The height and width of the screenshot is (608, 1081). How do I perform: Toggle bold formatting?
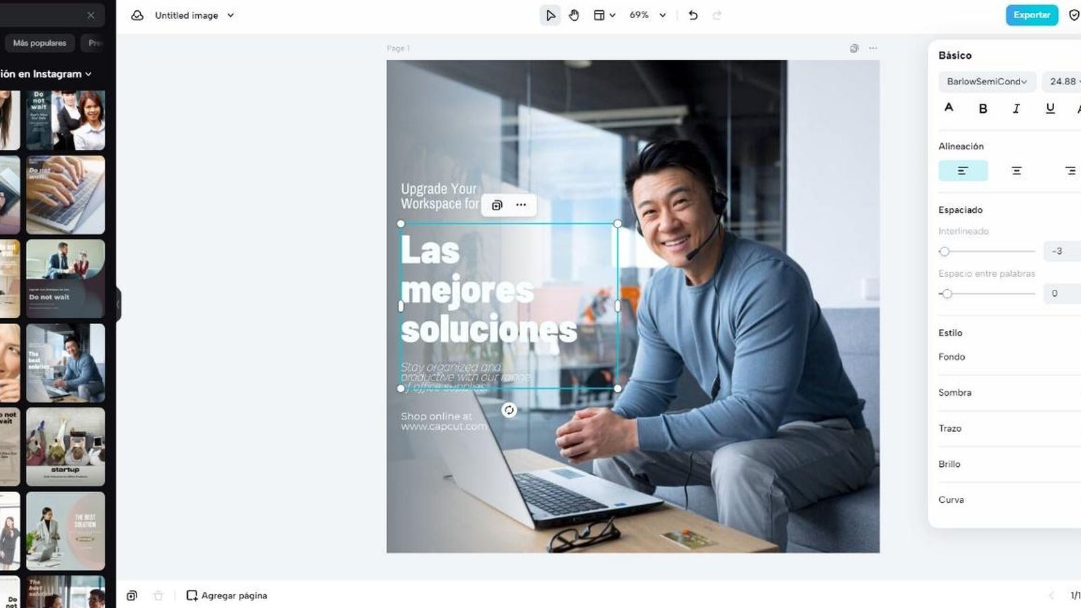[983, 108]
